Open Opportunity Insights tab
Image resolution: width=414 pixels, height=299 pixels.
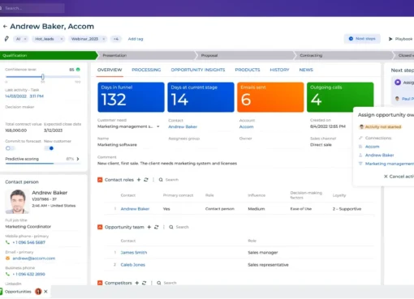pyautogui.click(x=198, y=70)
